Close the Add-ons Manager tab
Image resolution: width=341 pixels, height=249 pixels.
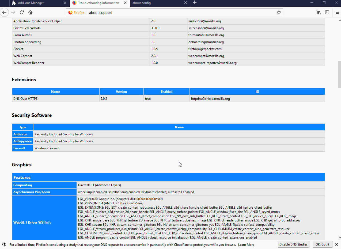(65, 3)
